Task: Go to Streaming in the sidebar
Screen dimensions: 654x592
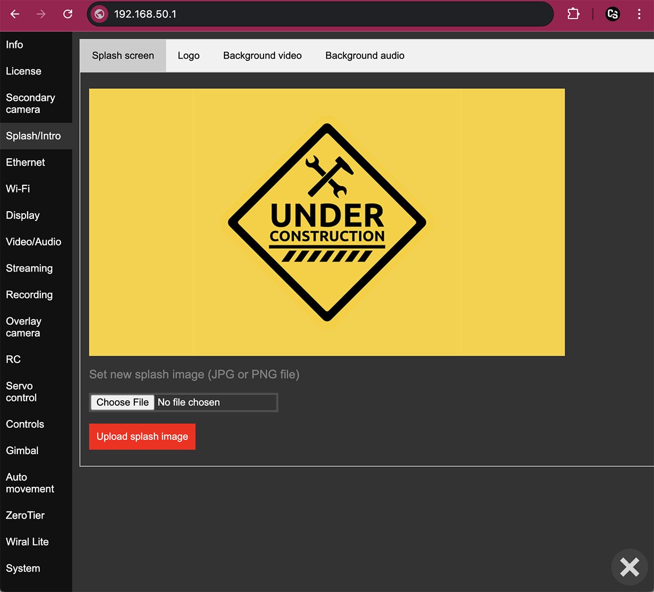Action: 29,268
